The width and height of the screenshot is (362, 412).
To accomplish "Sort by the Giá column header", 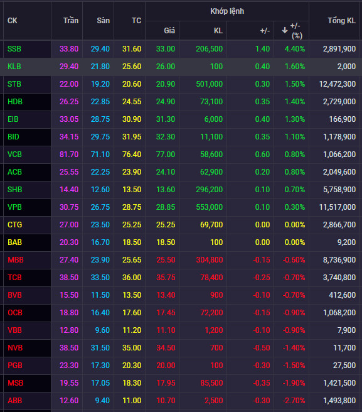I will 169,31.
